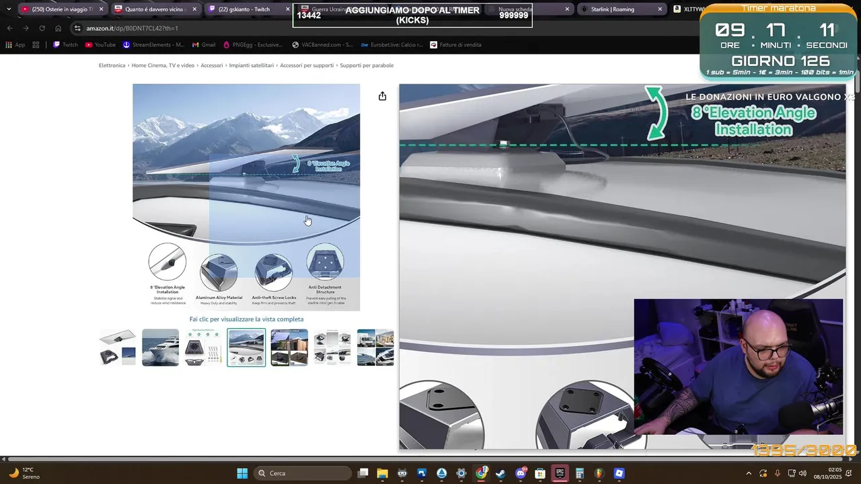861x484 pixels.
Task: Click the browser forward arrow
Action: [x=26, y=28]
